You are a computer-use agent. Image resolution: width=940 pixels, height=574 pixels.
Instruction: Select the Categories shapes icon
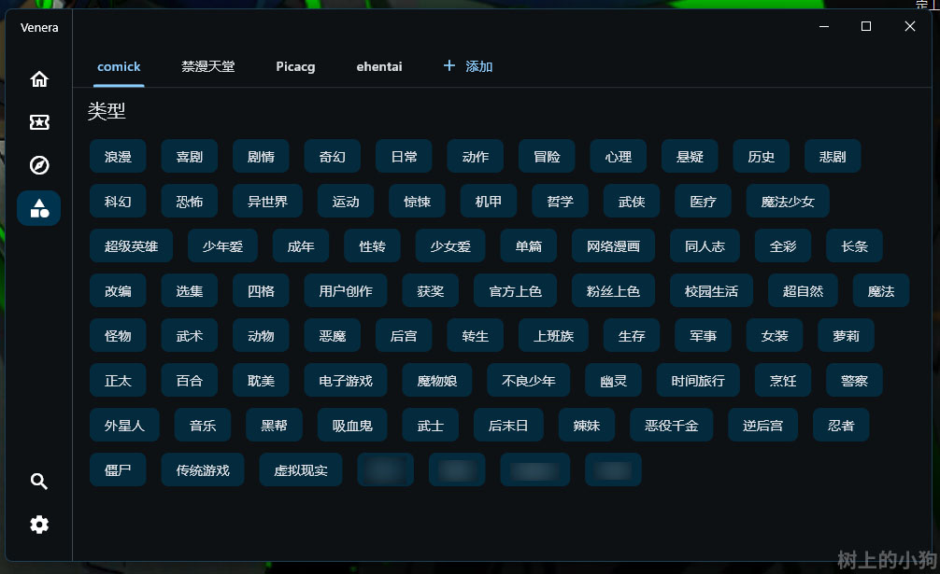39,208
